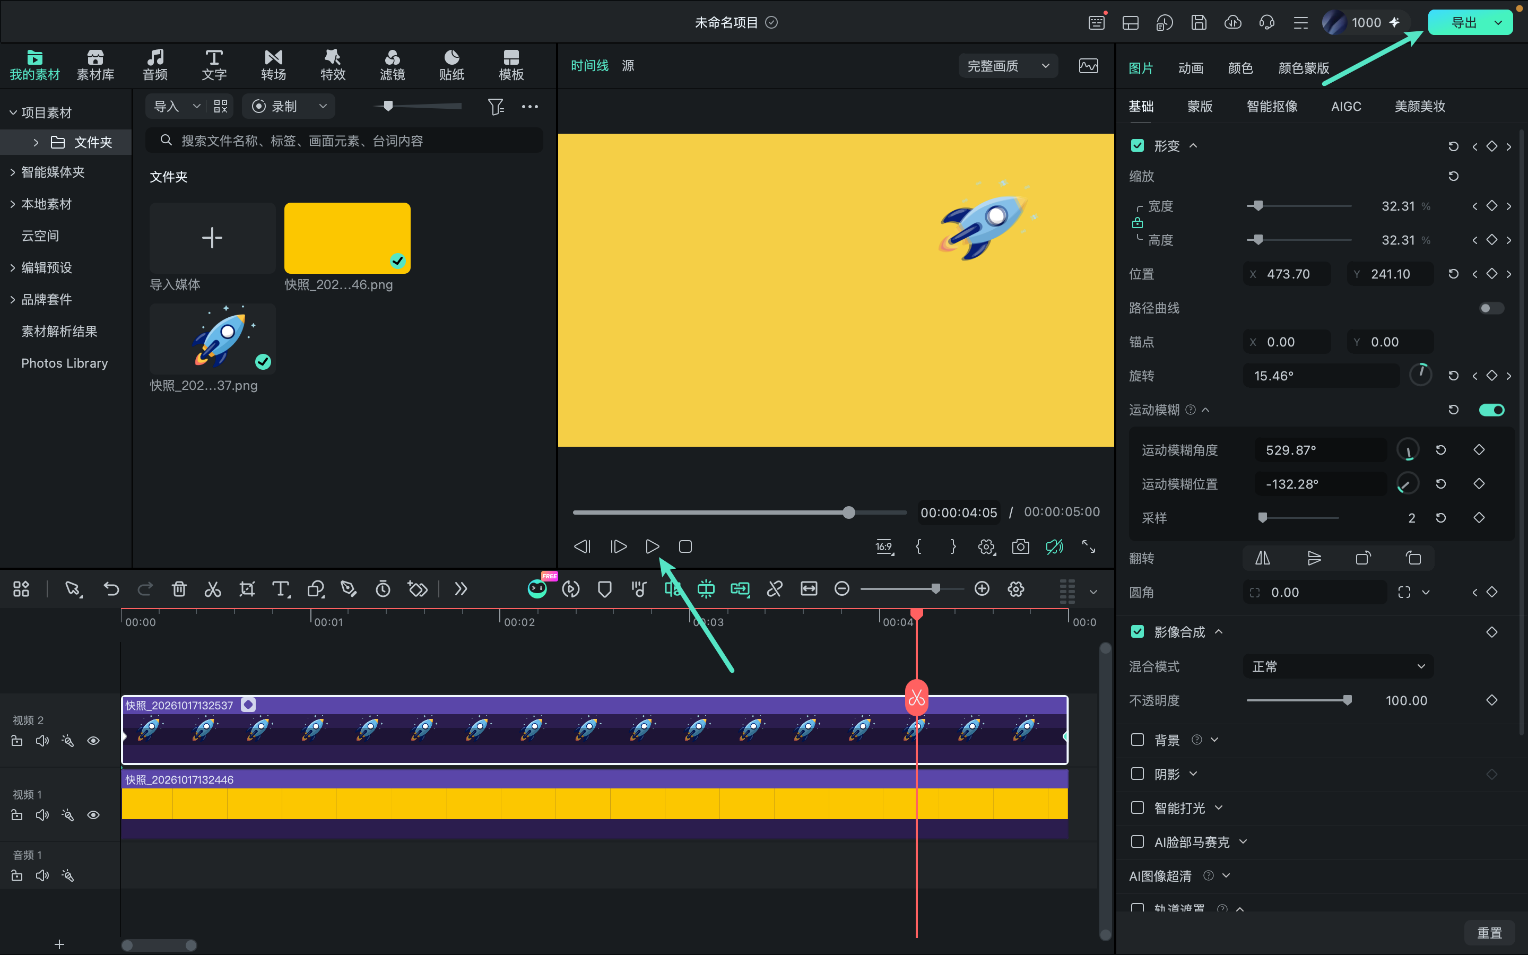Open the Transitions (转场) panel

coord(273,65)
